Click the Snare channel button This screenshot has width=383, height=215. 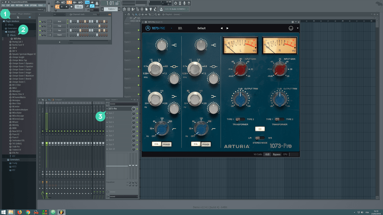59,35
